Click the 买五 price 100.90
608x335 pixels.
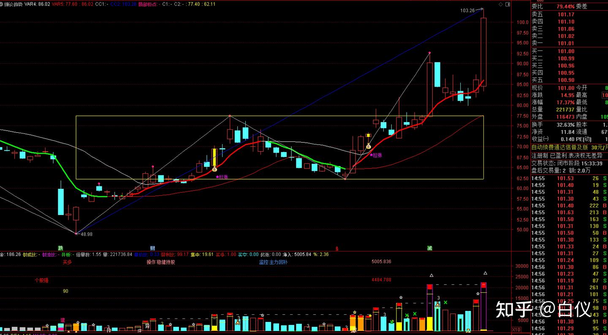pyautogui.click(x=566, y=80)
